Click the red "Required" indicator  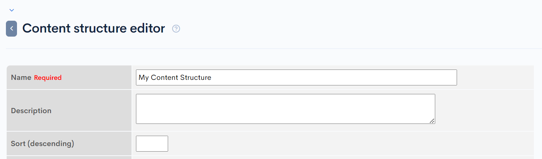pyautogui.click(x=48, y=78)
